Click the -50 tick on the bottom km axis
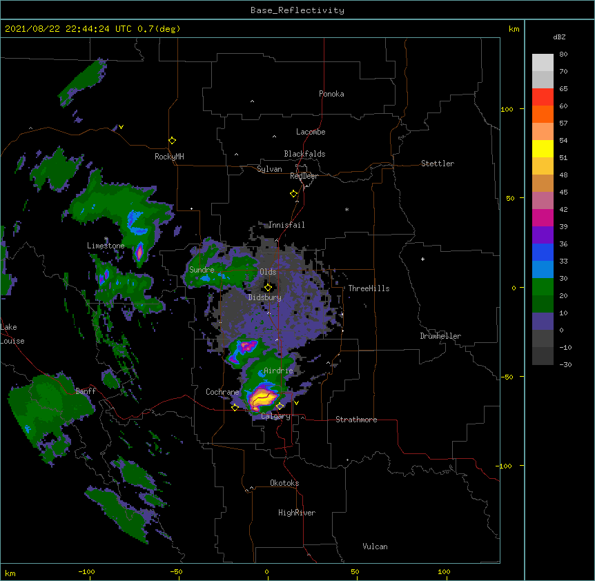Viewport: 595px width, 581px height. [176, 571]
